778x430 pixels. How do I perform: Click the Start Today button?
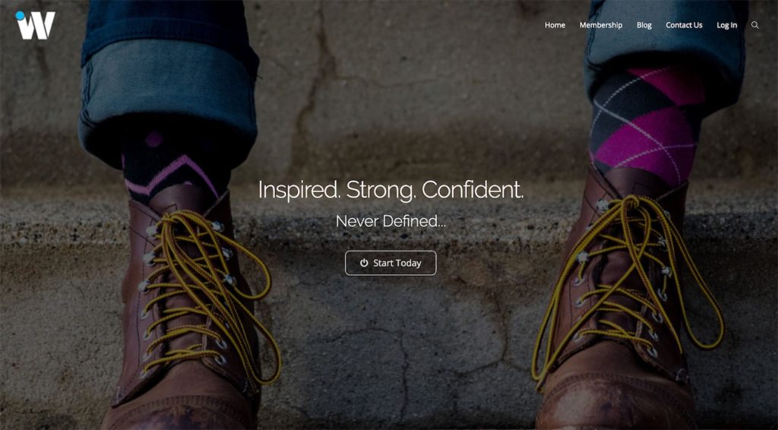(391, 263)
